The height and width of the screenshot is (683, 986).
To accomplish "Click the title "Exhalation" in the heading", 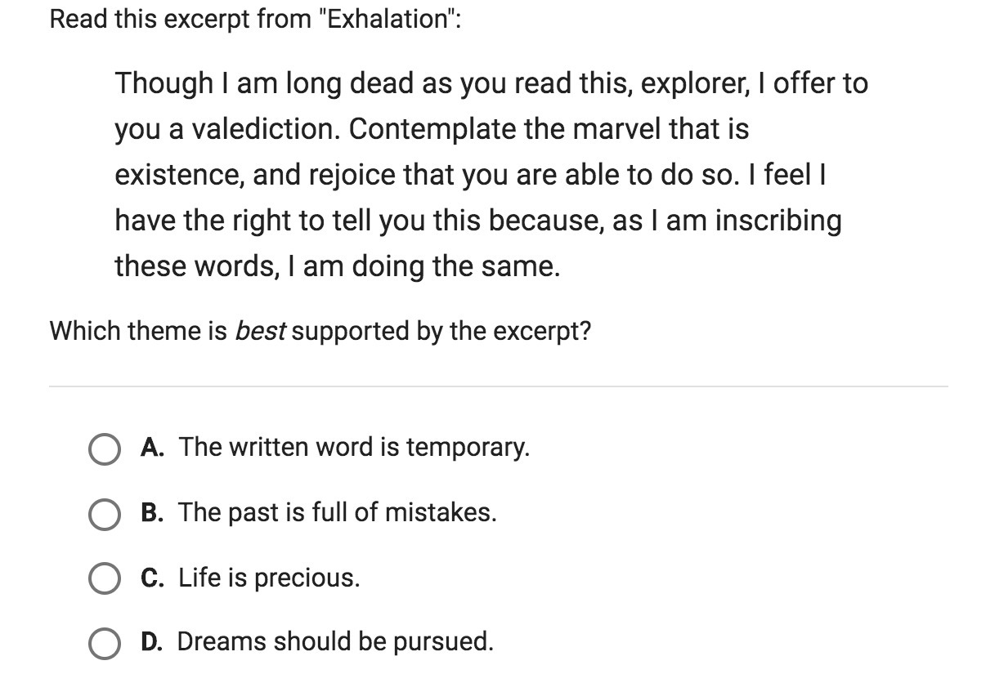I will pyautogui.click(x=389, y=19).
